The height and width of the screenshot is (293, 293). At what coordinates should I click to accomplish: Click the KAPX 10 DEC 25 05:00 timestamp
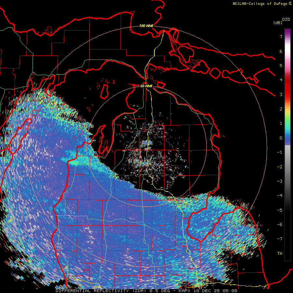[x=208, y=291]
